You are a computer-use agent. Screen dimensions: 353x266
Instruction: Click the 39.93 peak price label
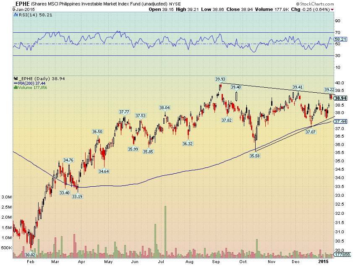coord(220,79)
